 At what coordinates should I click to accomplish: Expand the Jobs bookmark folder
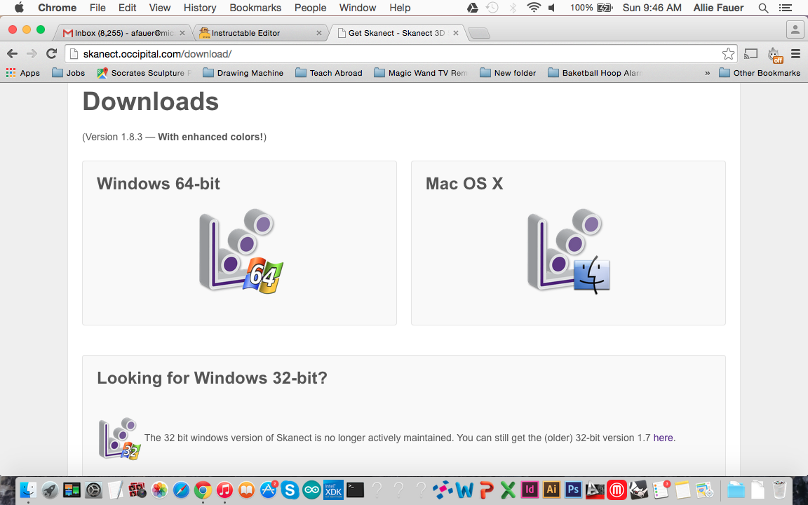pyautogui.click(x=69, y=73)
